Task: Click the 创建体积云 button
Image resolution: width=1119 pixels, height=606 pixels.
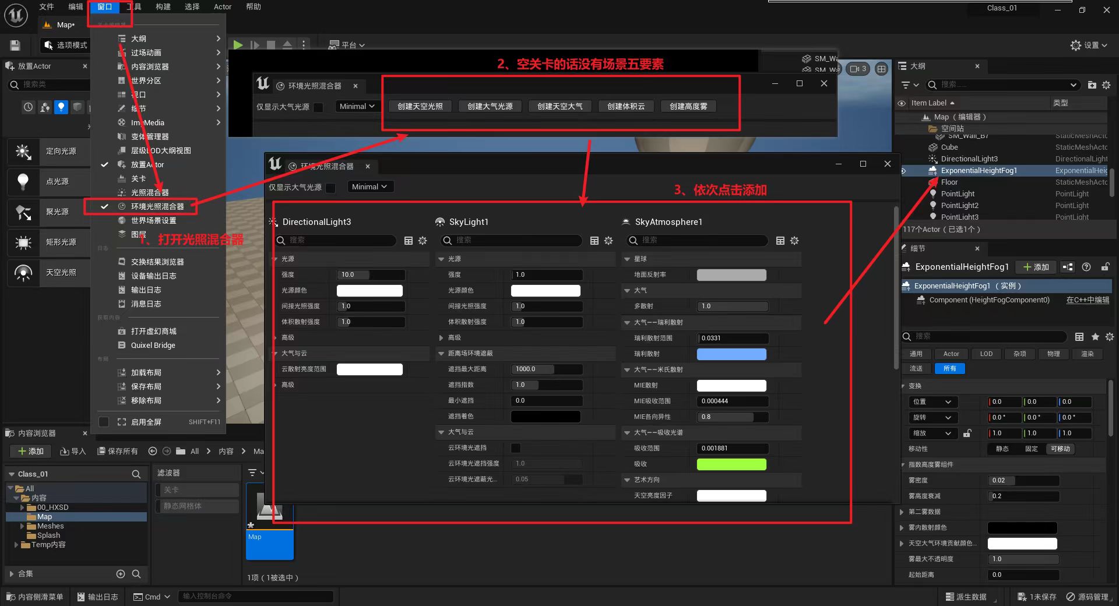Action: point(626,106)
